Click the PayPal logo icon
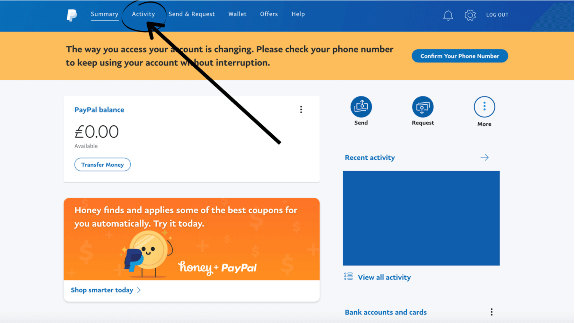The height and width of the screenshot is (323, 575). (71, 15)
